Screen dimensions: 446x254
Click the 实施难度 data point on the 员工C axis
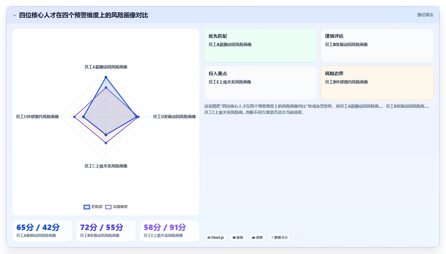[106, 143]
